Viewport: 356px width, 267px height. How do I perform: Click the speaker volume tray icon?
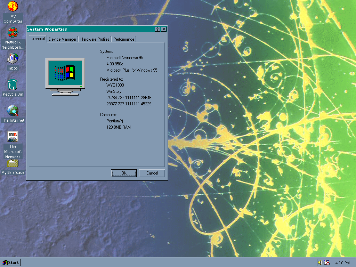pos(320,262)
